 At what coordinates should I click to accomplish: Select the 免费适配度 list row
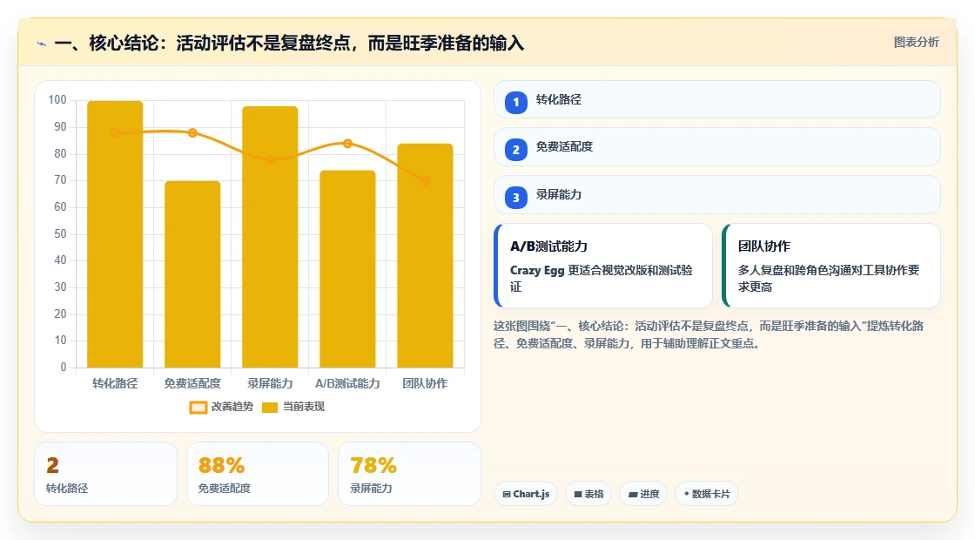pos(717,147)
